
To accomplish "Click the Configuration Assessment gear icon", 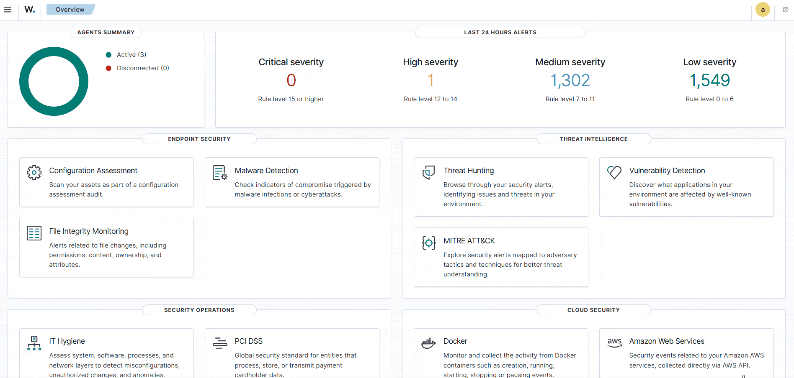I will click(34, 172).
